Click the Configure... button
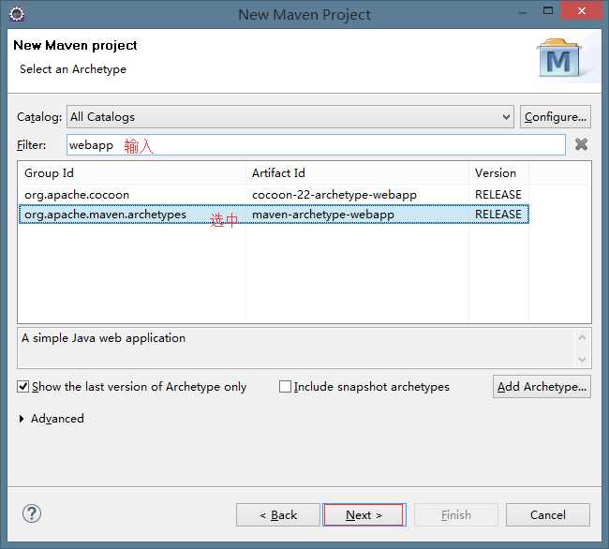 (556, 117)
